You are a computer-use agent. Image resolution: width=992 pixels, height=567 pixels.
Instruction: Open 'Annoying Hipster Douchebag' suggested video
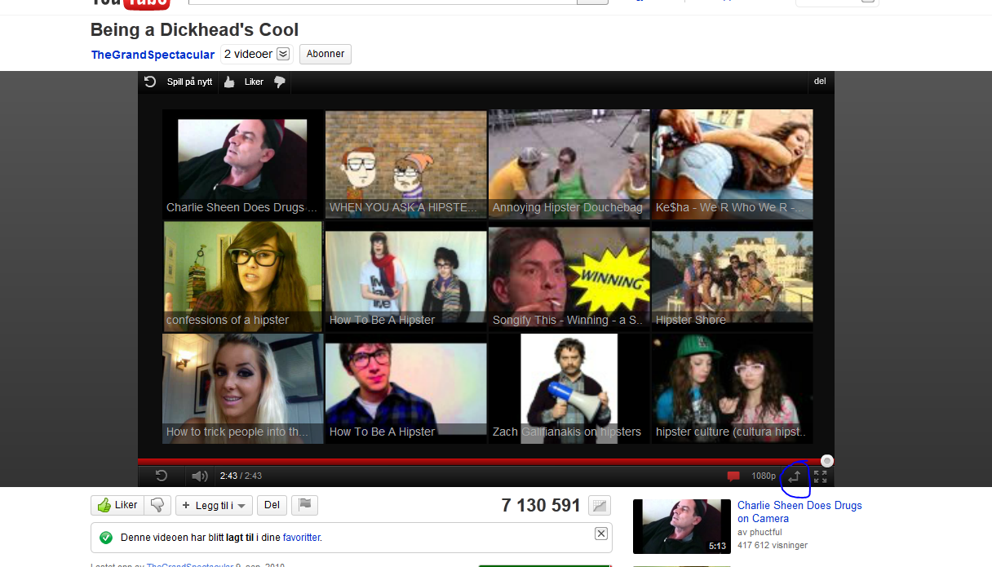[569, 164]
